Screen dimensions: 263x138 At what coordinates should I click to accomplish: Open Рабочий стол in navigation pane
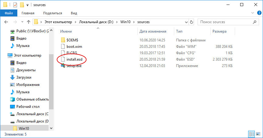28,107
